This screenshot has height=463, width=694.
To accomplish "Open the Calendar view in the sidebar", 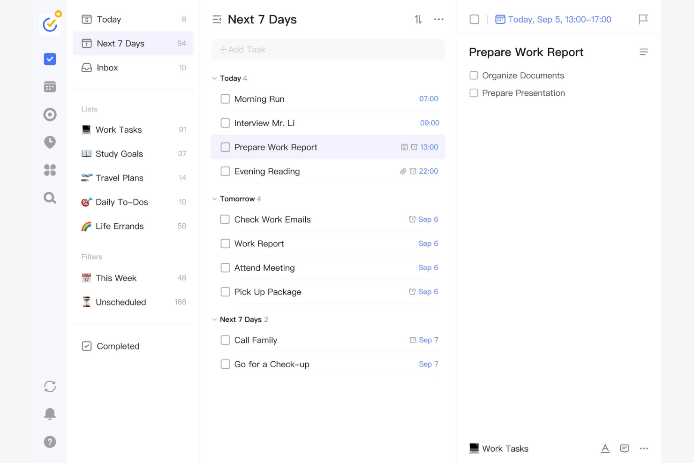I will (x=50, y=86).
